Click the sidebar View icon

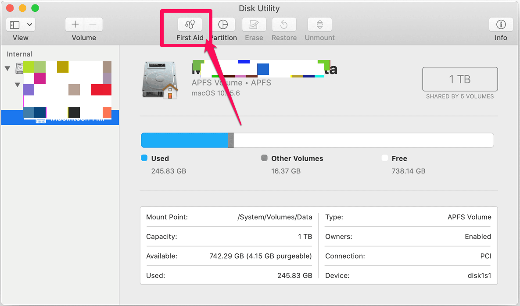tap(14, 24)
